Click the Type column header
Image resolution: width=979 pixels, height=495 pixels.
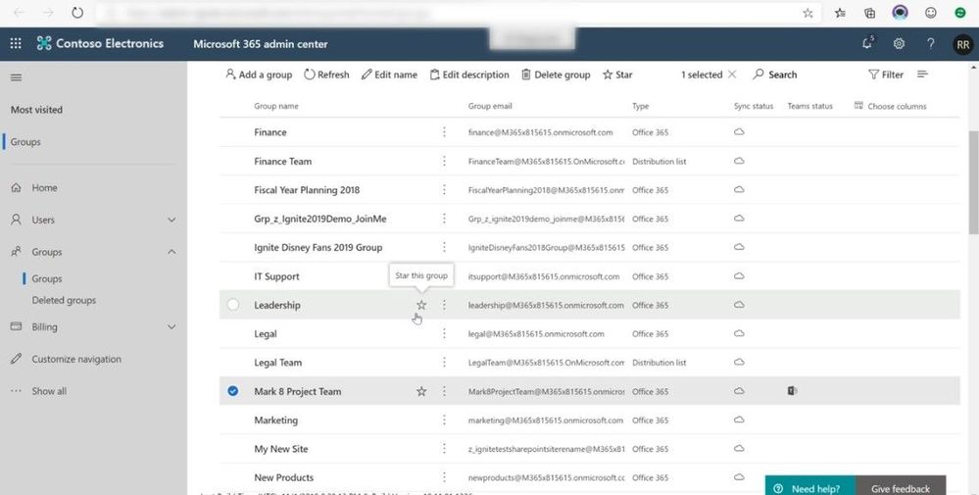click(x=641, y=106)
